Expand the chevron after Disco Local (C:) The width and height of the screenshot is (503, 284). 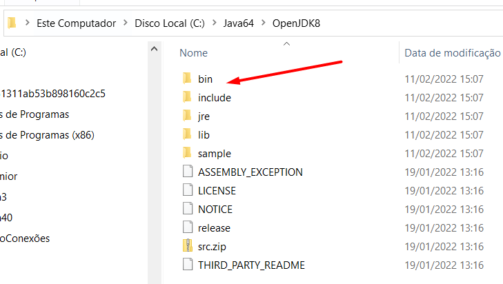pyautogui.click(x=215, y=23)
